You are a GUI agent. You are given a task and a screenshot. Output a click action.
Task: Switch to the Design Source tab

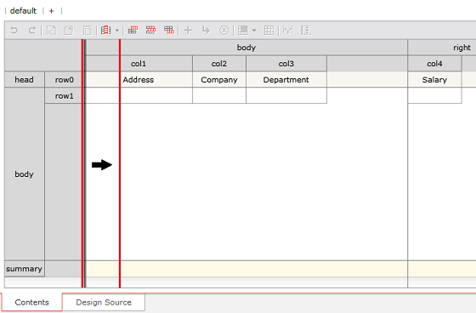[x=104, y=302]
